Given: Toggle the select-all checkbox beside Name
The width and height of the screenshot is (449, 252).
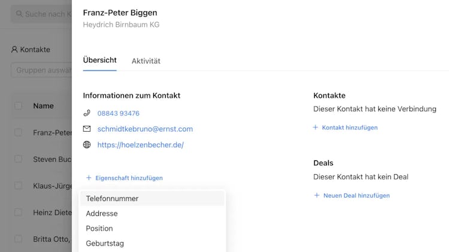Looking at the screenshot, I should 18,106.
